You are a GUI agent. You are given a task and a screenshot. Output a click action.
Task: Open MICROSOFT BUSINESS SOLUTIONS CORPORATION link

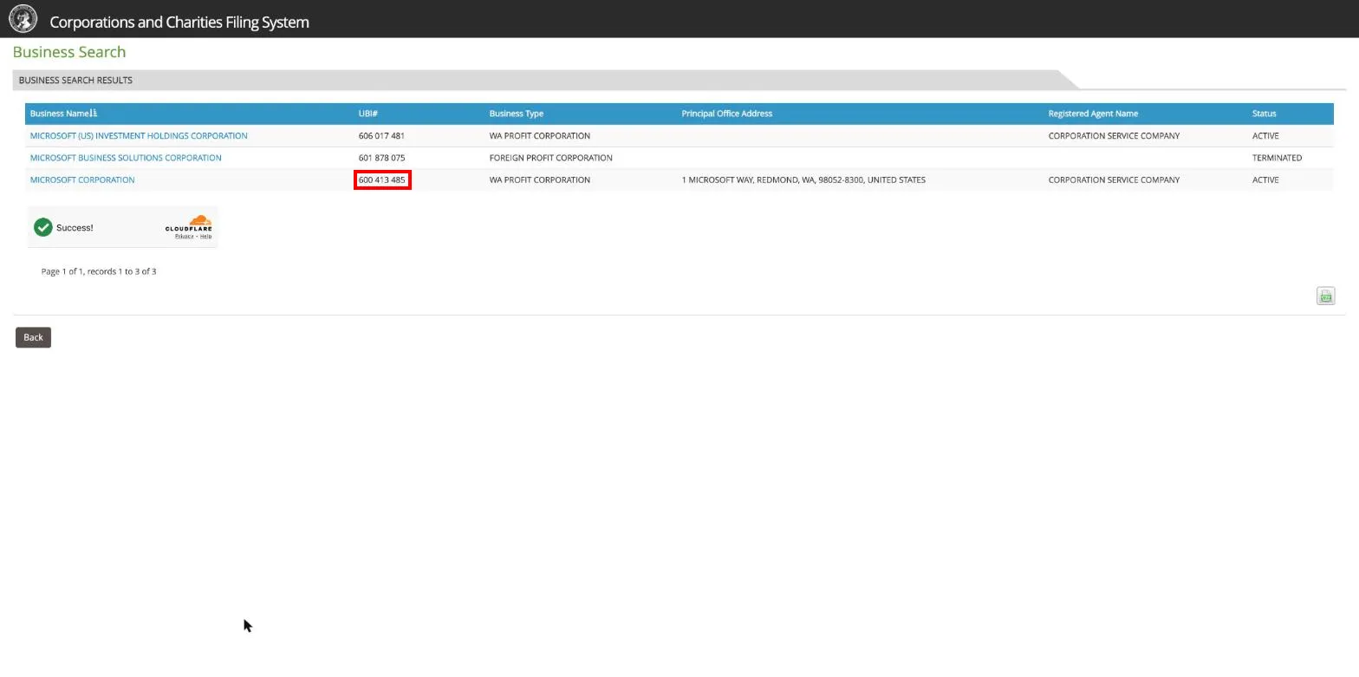[126, 158]
